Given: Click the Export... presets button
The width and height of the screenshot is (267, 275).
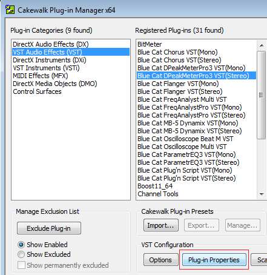Looking at the screenshot, I should coord(202,225).
